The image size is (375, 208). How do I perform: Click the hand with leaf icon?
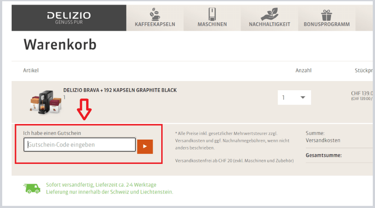point(270,14)
